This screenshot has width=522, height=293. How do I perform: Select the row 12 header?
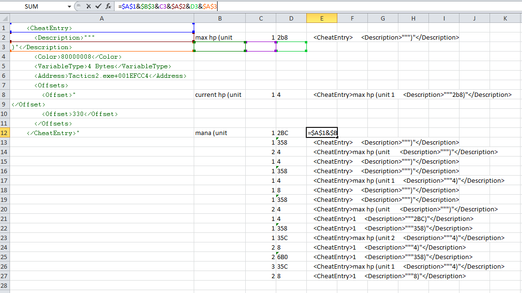click(5, 133)
